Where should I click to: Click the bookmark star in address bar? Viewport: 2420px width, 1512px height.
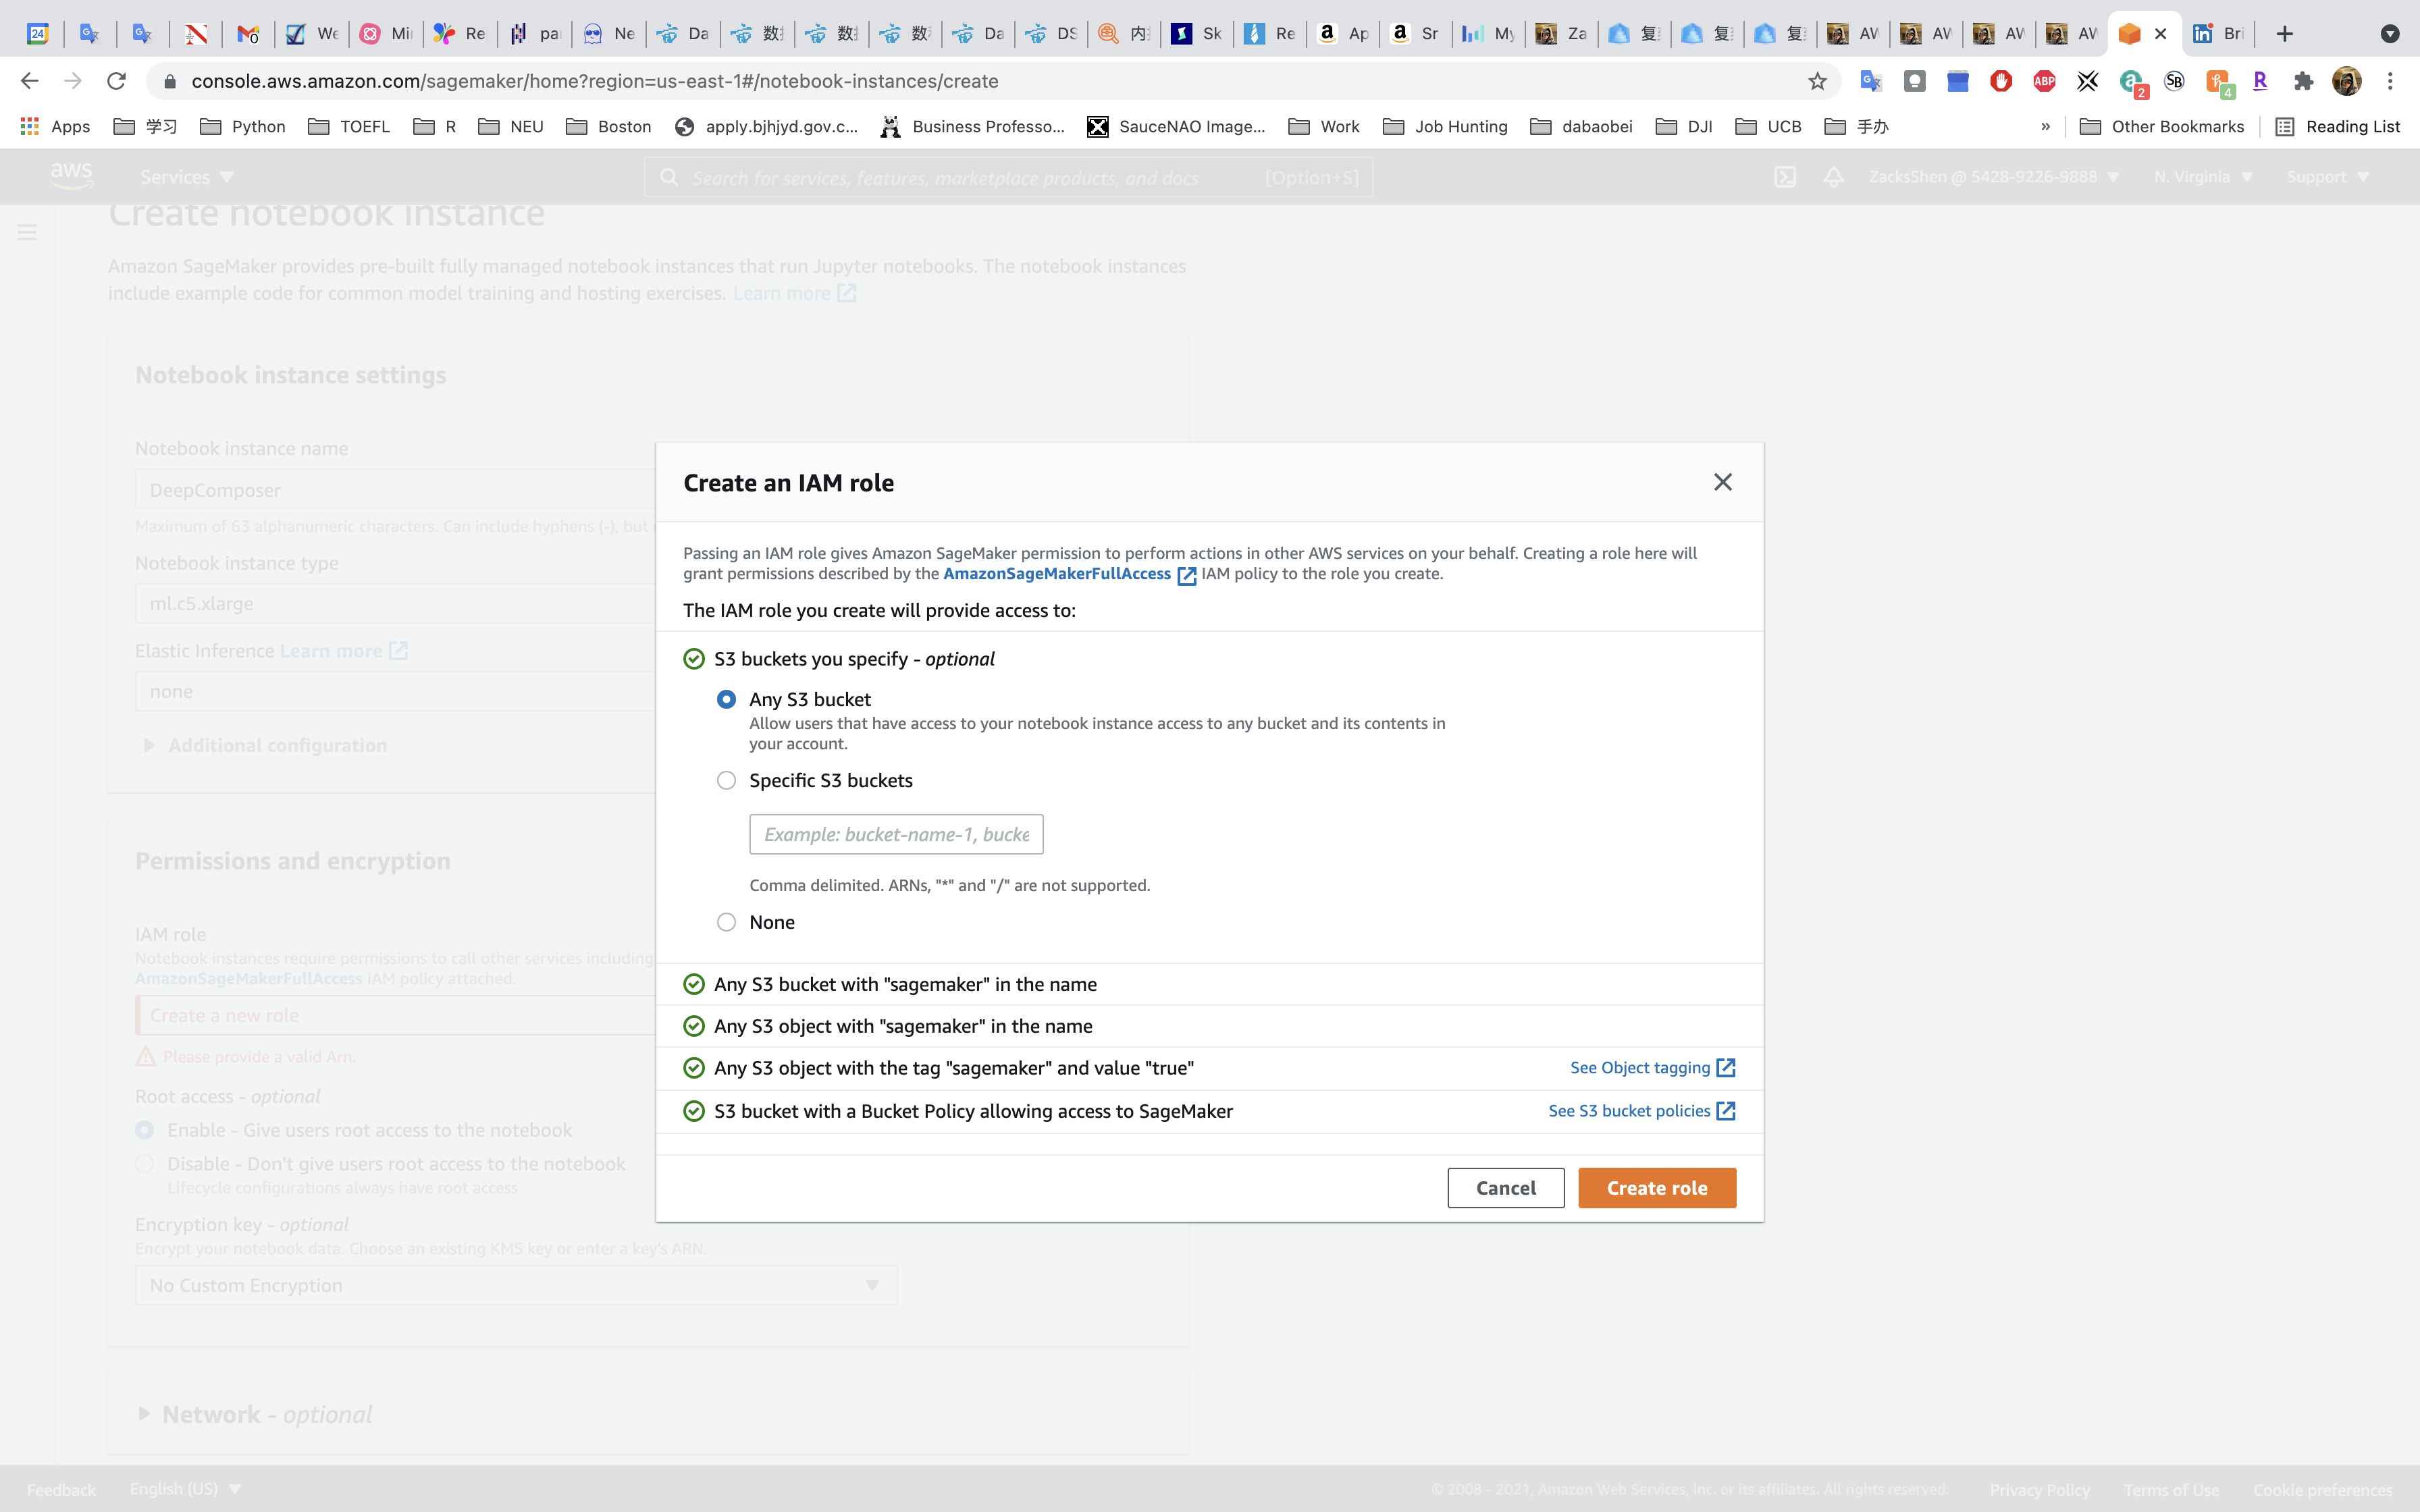(x=1817, y=81)
